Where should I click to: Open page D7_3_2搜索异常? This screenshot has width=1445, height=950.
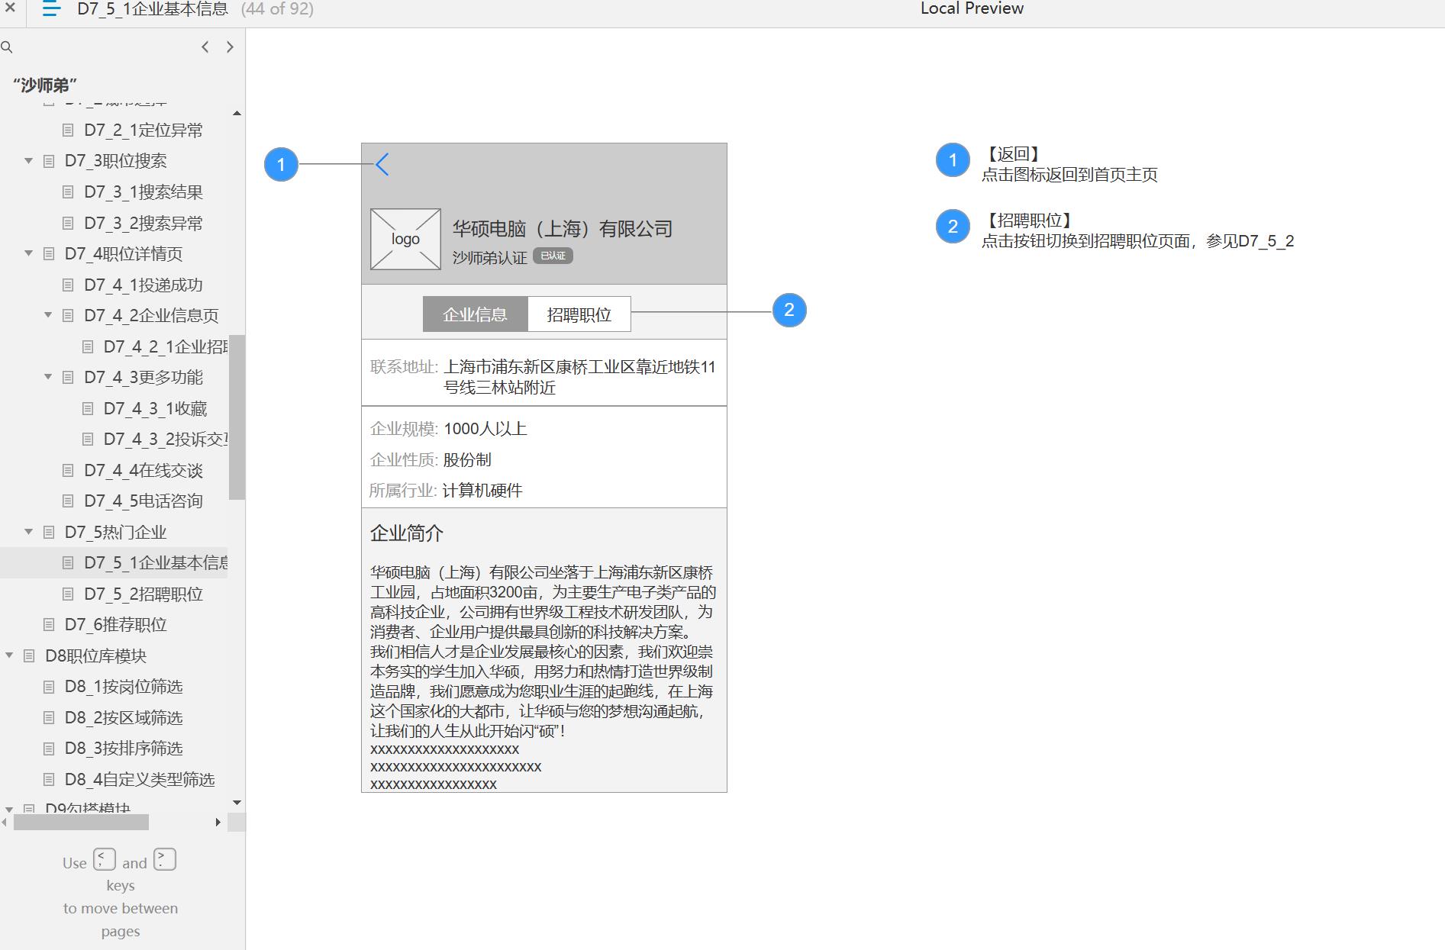coord(144,223)
